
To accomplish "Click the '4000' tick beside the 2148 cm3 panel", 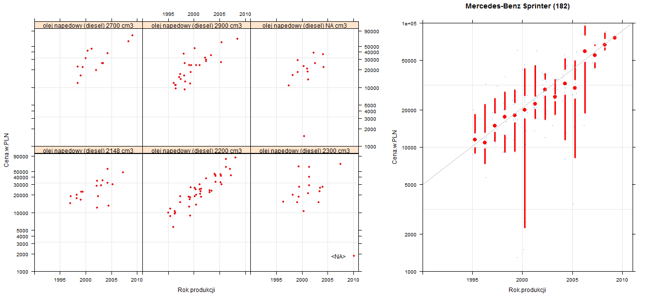I will pyautogui.click(x=22, y=236).
